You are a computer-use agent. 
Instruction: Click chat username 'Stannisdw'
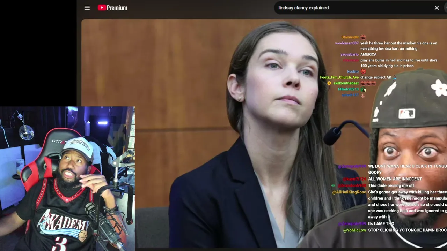[x=350, y=37]
